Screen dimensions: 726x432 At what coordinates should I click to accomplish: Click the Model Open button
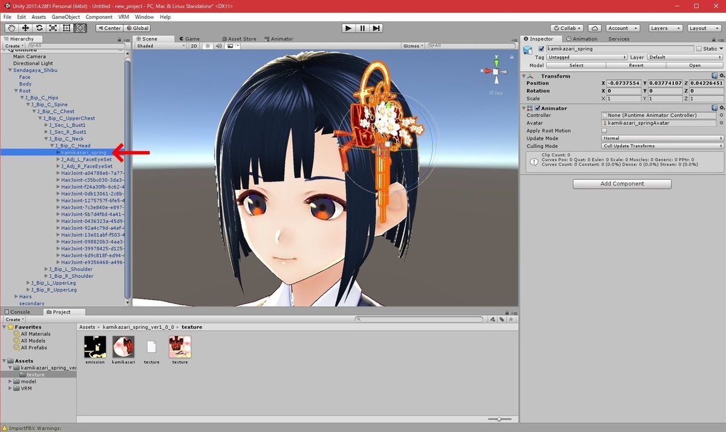pyautogui.click(x=694, y=65)
